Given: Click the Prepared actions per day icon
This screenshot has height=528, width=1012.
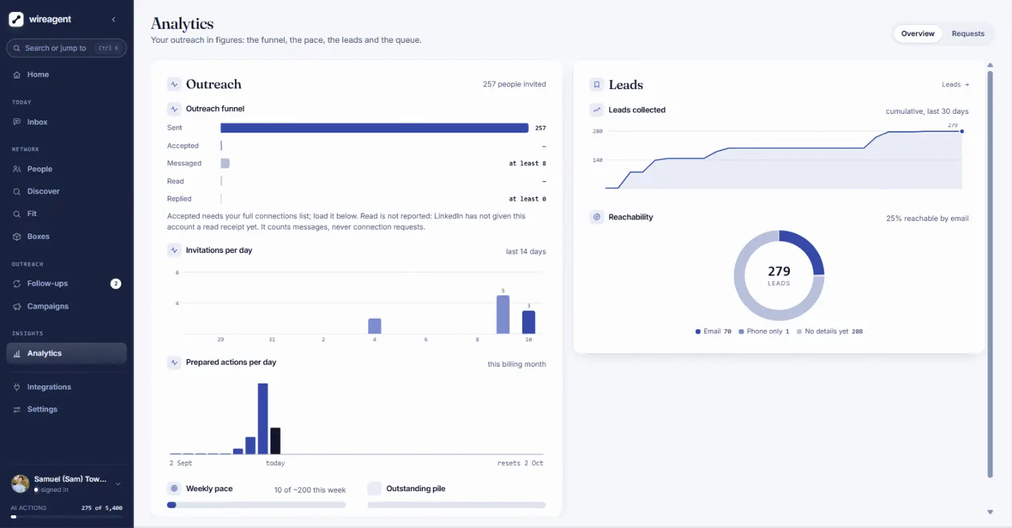Looking at the screenshot, I should [x=174, y=362].
